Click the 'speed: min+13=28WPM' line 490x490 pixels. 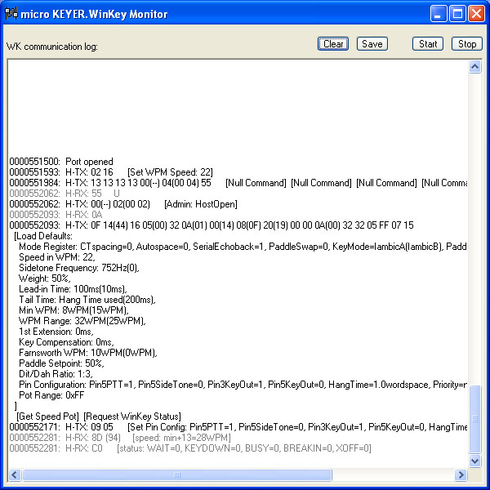(120, 438)
